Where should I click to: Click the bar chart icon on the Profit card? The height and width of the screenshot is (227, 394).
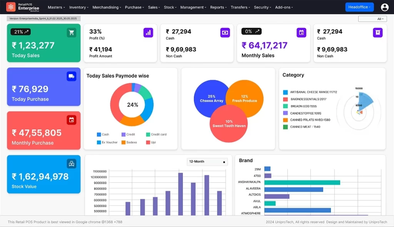[x=148, y=33]
